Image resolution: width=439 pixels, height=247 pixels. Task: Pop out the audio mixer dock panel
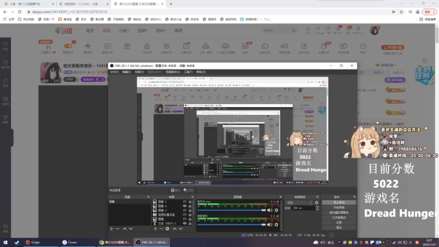pyautogui.click(x=280, y=197)
